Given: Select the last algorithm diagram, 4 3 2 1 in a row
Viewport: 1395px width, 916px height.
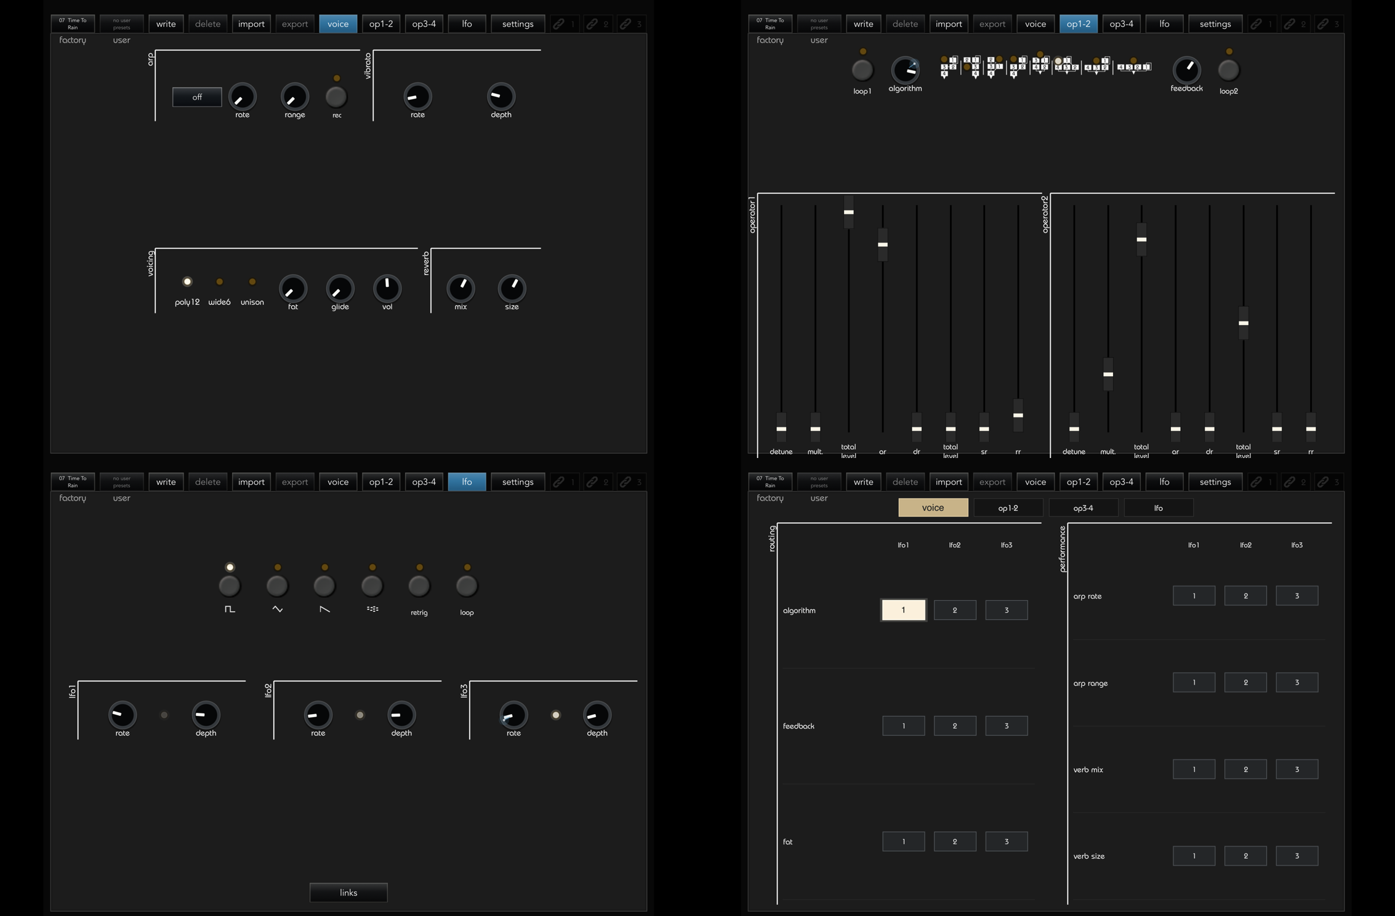Looking at the screenshot, I should [1134, 66].
